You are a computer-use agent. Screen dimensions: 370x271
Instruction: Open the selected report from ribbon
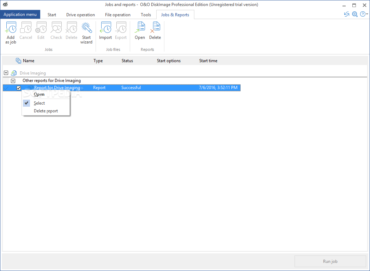[x=140, y=31]
